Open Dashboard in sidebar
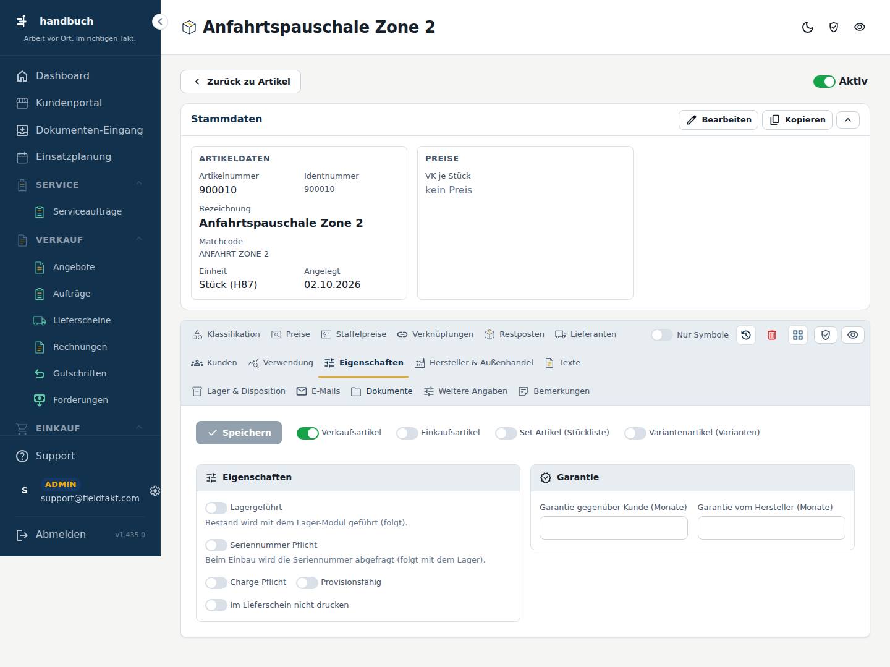The image size is (890, 667). click(x=80, y=75)
